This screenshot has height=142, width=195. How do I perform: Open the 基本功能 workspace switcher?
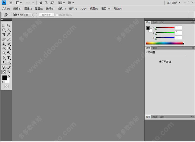click(174, 3)
